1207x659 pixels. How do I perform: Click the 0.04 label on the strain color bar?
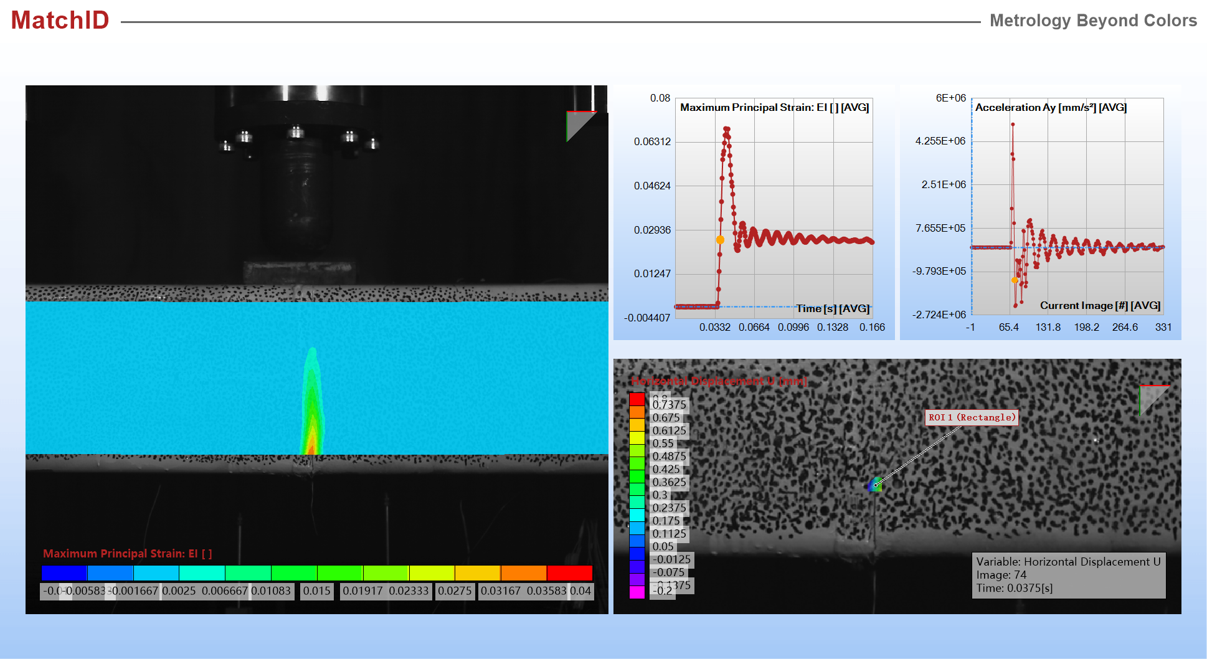click(x=580, y=590)
